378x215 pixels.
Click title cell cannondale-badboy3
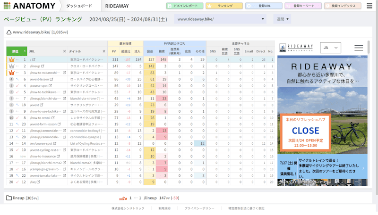pos(87,131)
